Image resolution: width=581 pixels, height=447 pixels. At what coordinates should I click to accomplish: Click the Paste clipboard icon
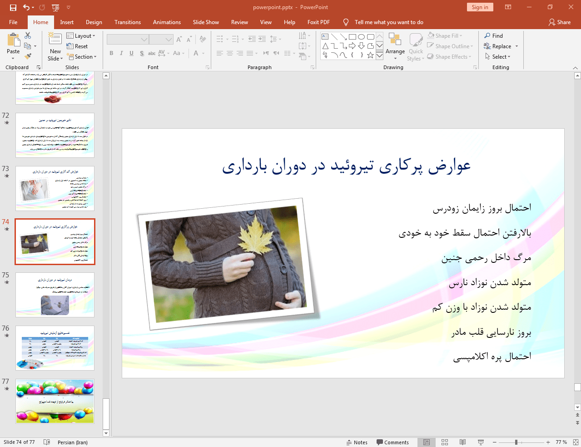[x=13, y=40]
